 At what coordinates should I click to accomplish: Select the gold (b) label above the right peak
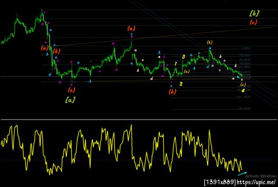coord(209,42)
